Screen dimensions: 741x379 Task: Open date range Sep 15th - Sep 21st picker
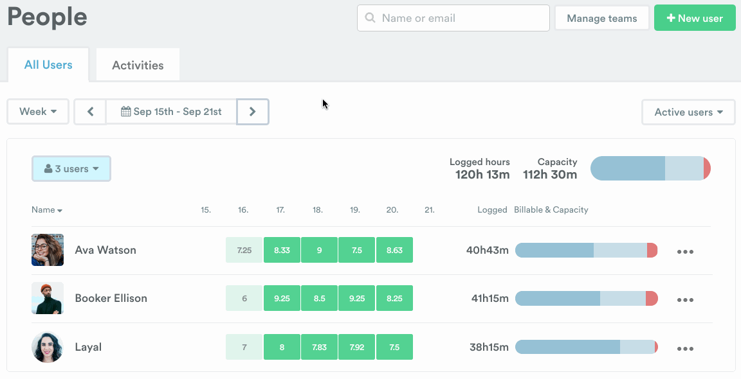pyautogui.click(x=171, y=112)
